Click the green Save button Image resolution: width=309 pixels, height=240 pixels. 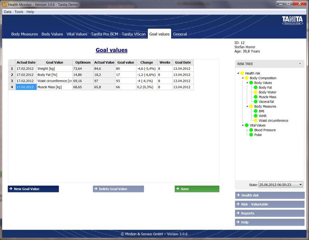197,189
